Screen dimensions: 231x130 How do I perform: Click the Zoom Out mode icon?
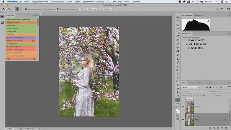pos(22,9)
